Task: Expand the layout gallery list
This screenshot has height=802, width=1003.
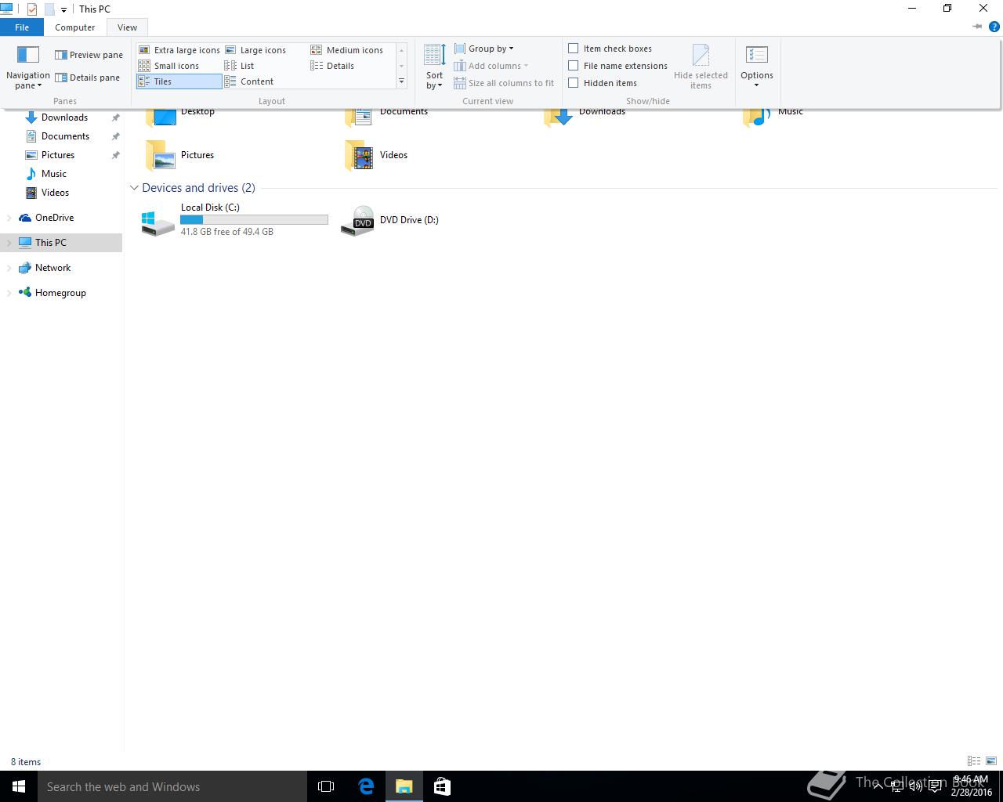Action: 402,81
